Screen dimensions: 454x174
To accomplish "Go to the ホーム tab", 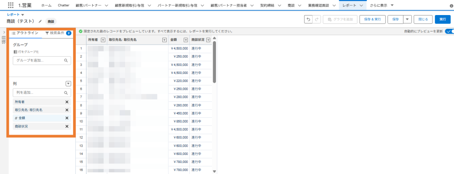I will (46, 5).
